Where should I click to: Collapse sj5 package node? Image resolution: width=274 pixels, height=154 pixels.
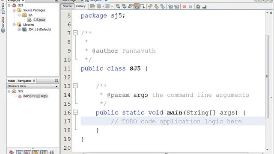pyautogui.click(x=19, y=15)
